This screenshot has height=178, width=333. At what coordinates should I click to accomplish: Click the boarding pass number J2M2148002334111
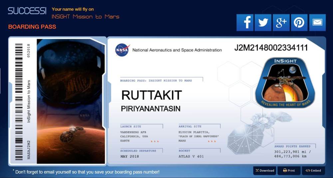(271, 48)
